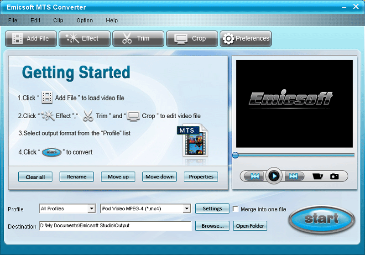This screenshot has width=365, height=255.
Task: Close the Emicsoft MTS Converter window
Action: point(356,6)
